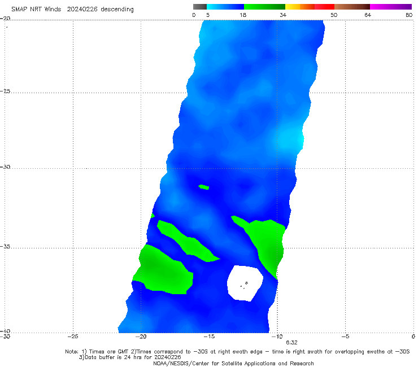Click the small green patch near -31 latitude

pyautogui.click(x=204, y=187)
